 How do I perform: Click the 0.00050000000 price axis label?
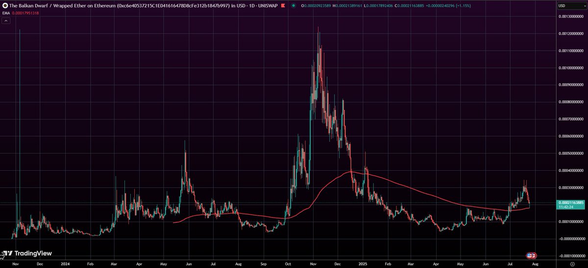[x=571, y=153]
